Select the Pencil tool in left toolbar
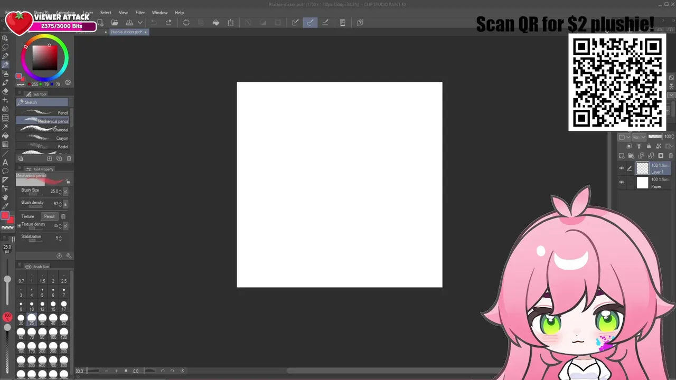This screenshot has width=676, height=380. pos(5,64)
